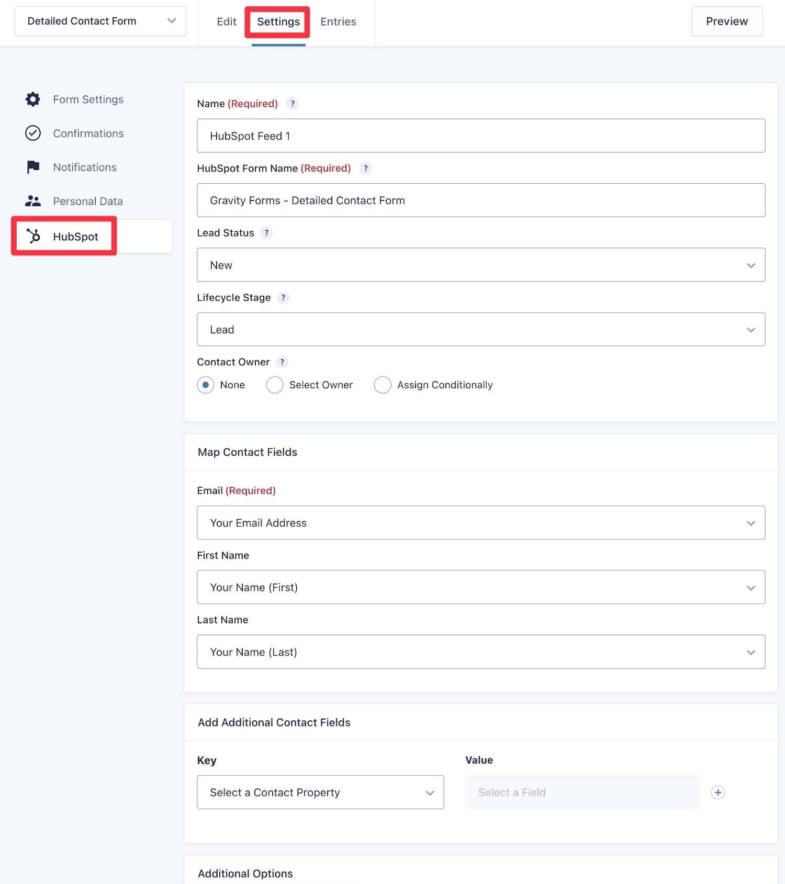Open help tooltip next to Name label
This screenshot has width=785, height=884.
click(x=293, y=104)
